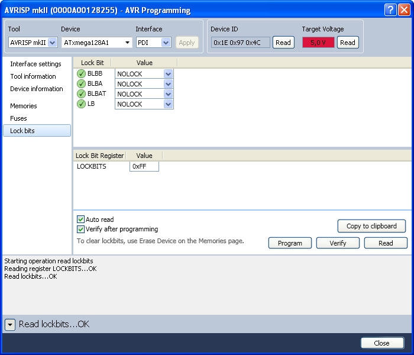Open the Device information page

37,89
